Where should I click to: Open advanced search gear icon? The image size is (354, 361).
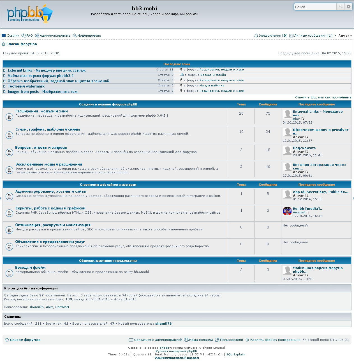pyautogui.click(x=348, y=7)
